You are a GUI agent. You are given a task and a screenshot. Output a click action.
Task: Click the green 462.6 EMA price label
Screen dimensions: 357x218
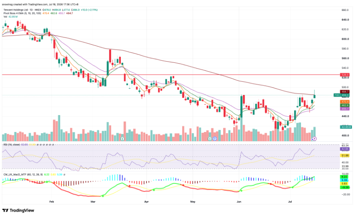click(345, 105)
